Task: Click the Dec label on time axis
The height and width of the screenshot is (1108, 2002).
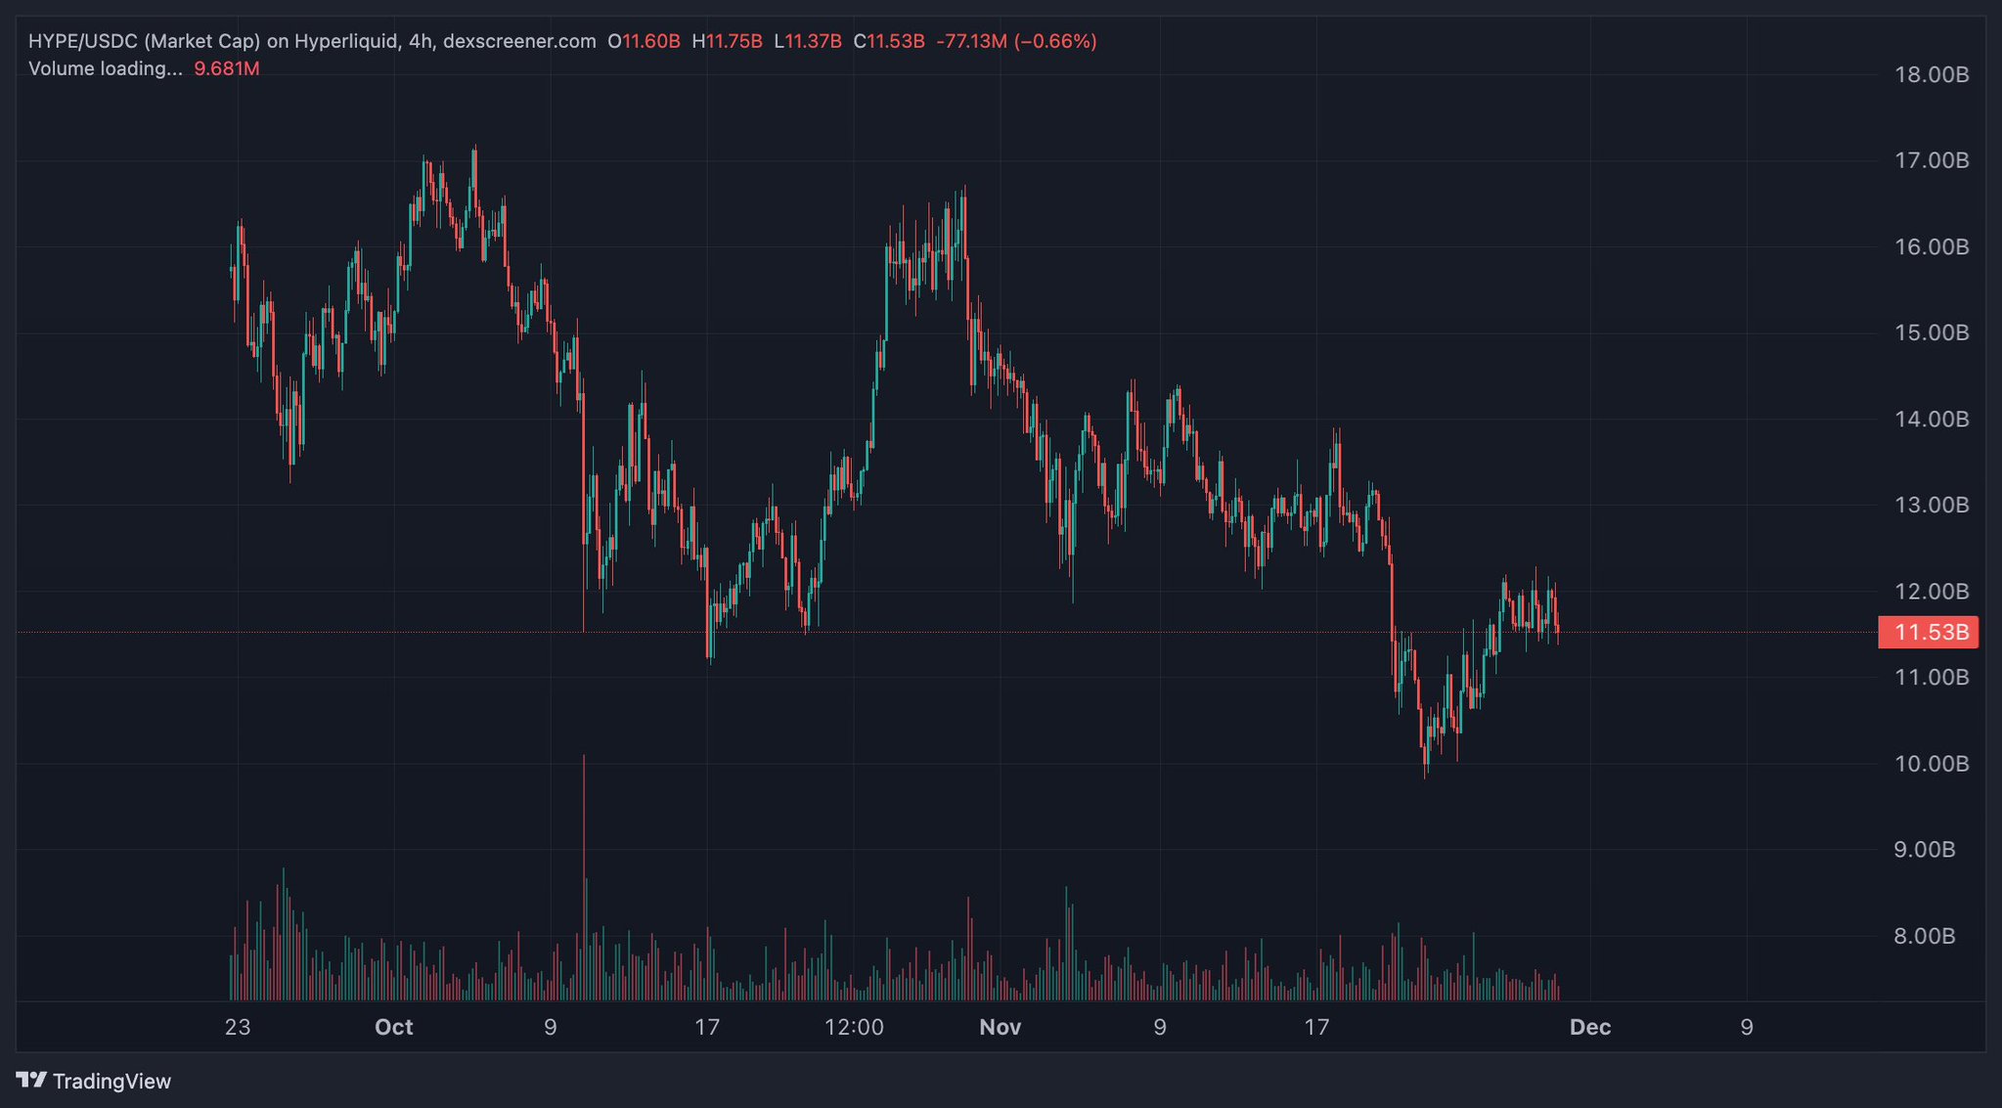Action: tap(1589, 1027)
